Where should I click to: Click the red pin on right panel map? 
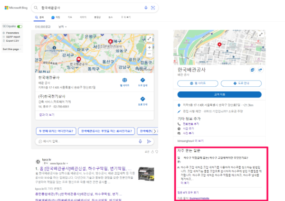219,45
